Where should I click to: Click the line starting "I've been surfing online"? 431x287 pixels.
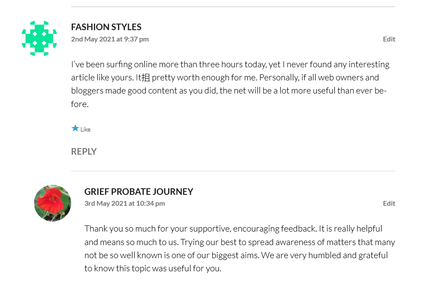pyautogui.click(x=230, y=65)
